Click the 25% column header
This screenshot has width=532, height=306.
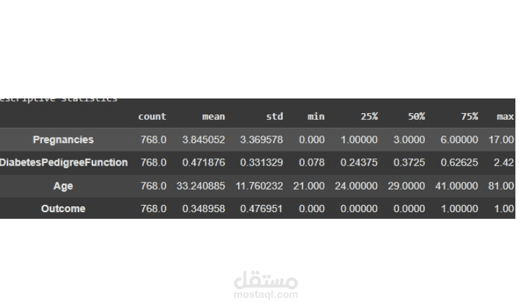(x=369, y=116)
